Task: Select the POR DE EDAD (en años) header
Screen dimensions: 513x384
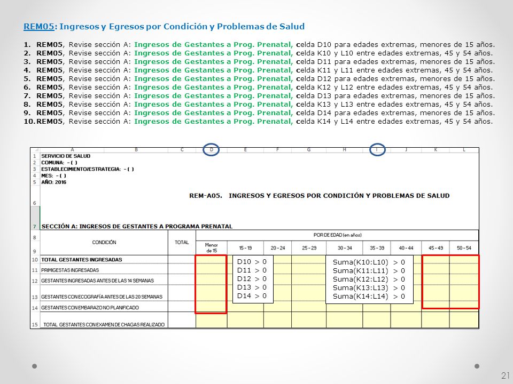Action: point(337,235)
